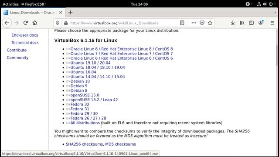
Task: Toggle reader view icon in address bar
Action: click(x=182, y=23)
